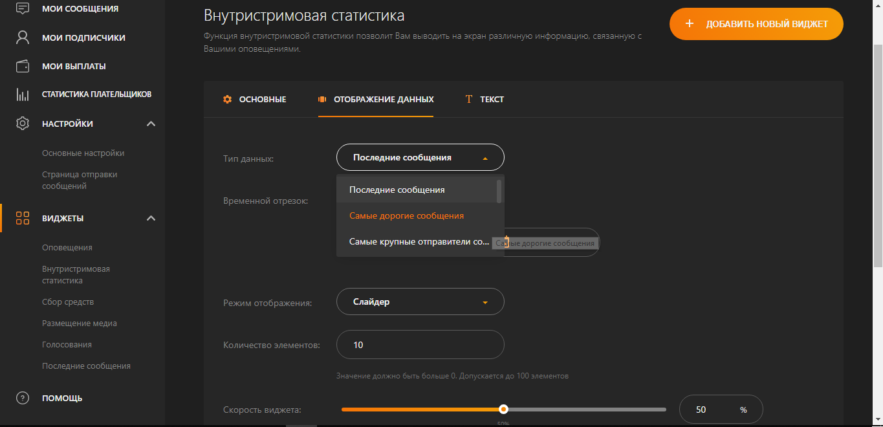Open Размещение медиа sidebar link

tap(80, 323)
